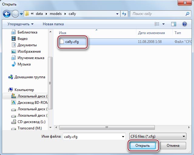Click the Документы page icon
194x155 pixels.
(x=14, y=45)
